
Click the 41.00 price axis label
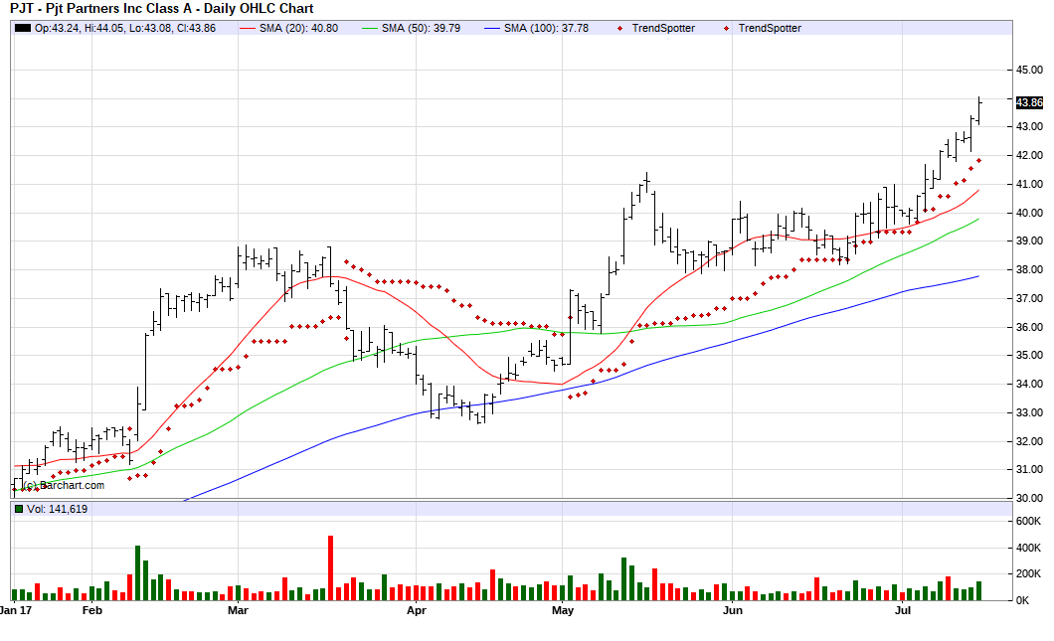pos(1029,184)
